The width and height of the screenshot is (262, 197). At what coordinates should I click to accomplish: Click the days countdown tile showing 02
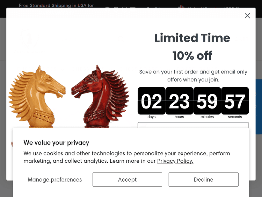(152, 101)
